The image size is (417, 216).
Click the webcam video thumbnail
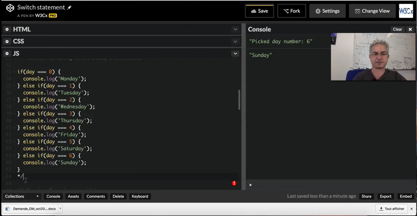point(373,57)
